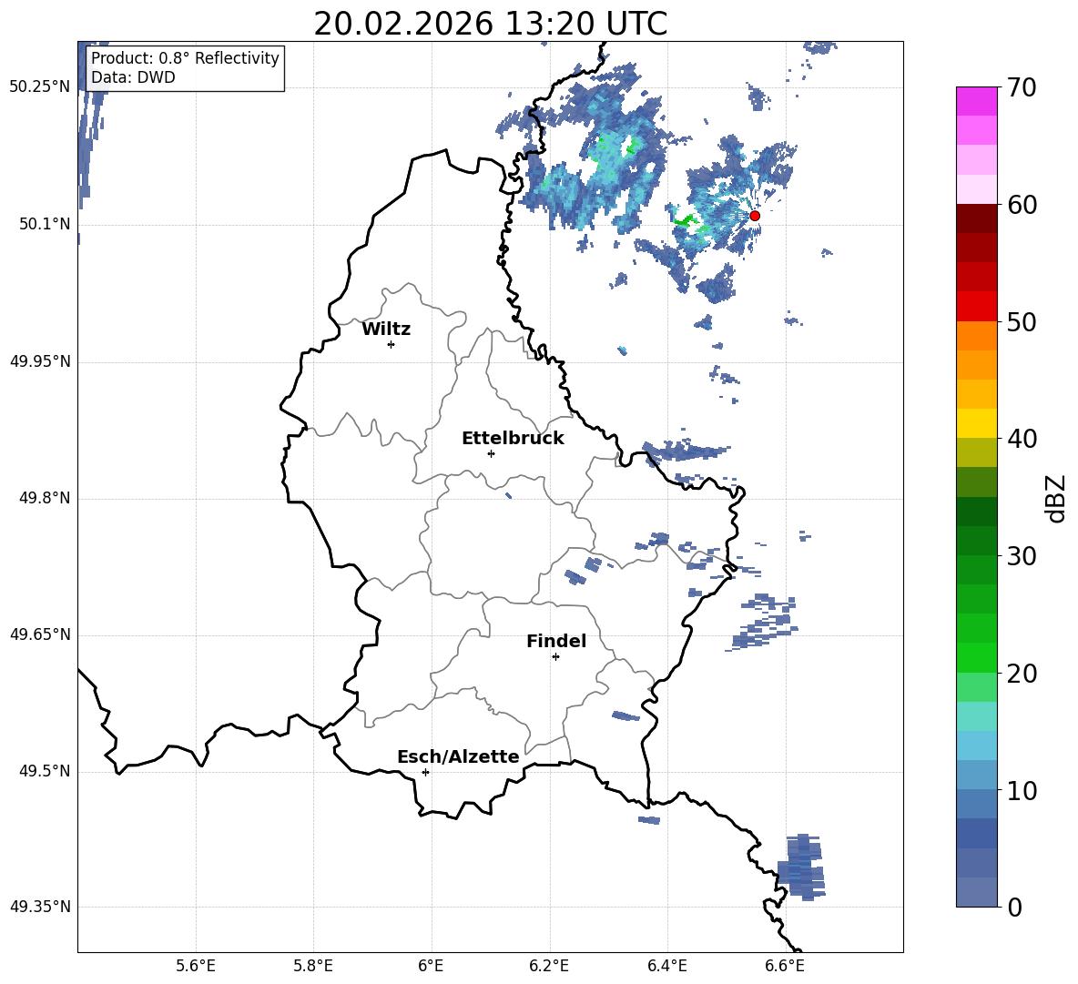Click the Findel city label
The image size is (1078, 984).
(556, 642)
